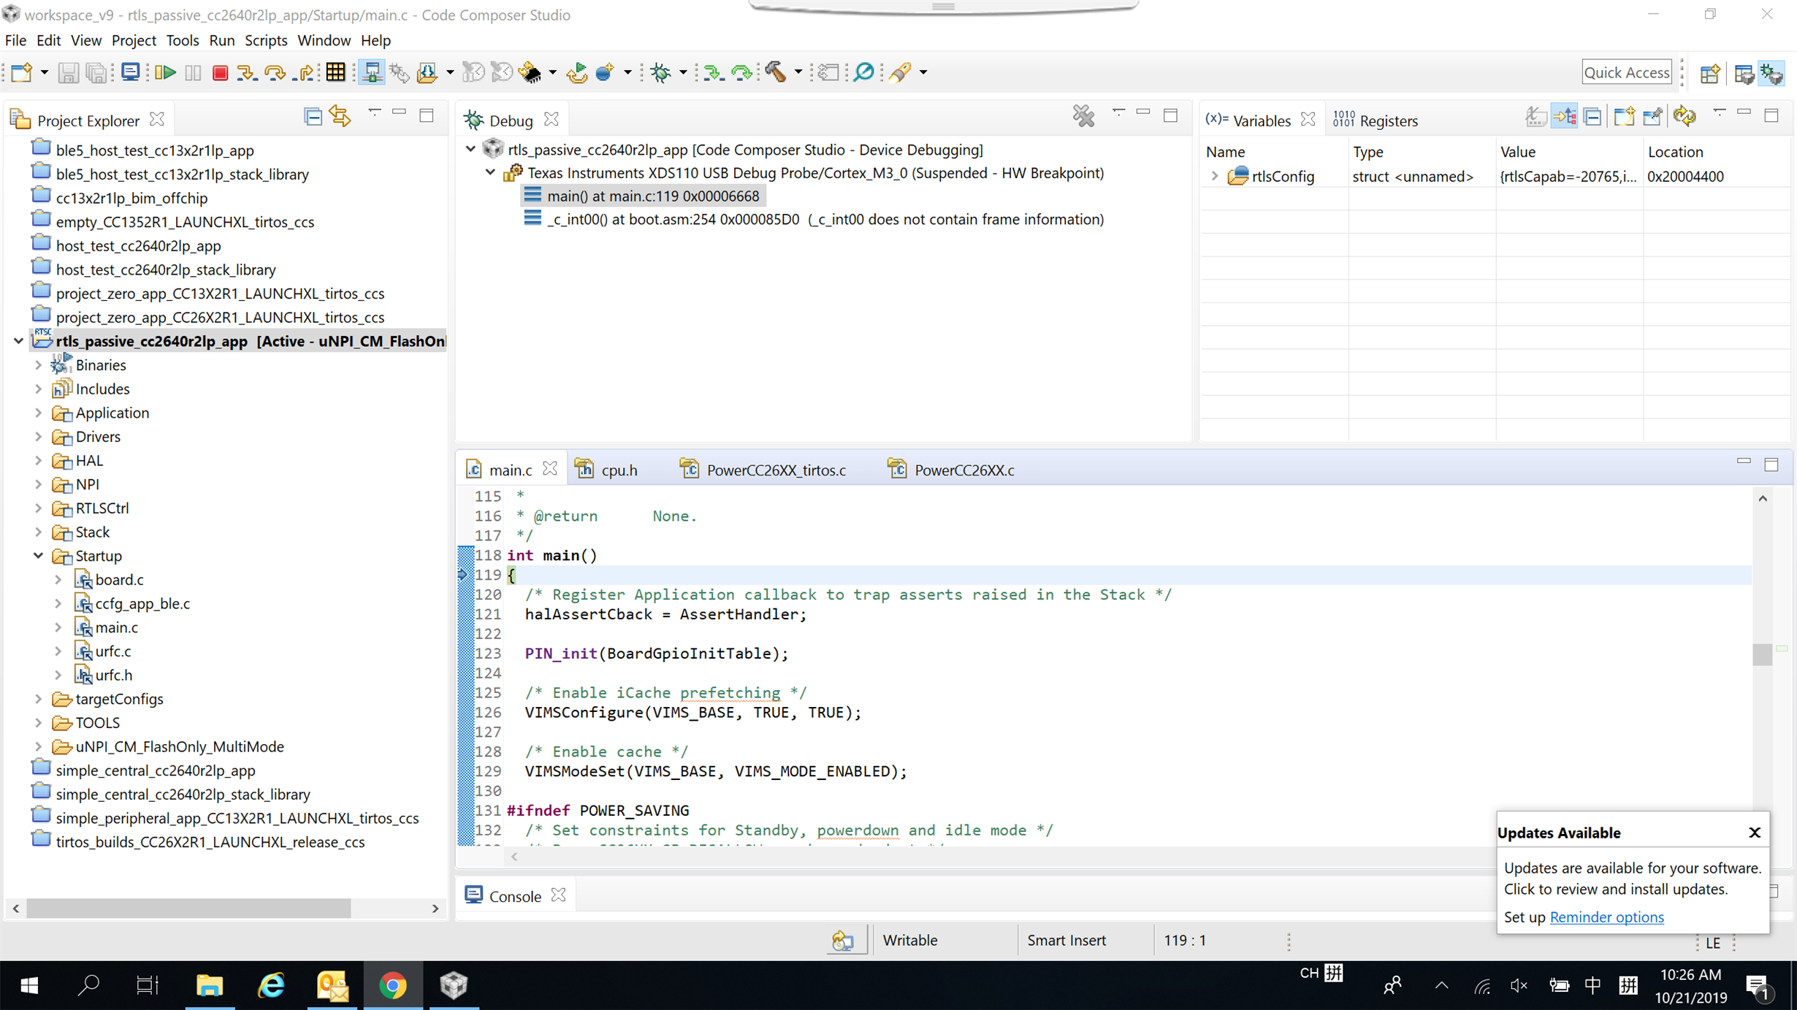Click the green Resume debug button

[166, 72]
